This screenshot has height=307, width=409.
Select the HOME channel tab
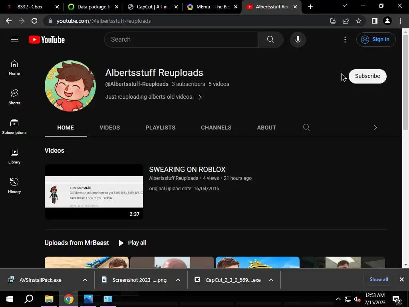pyautogui.click(x=66, y=128)
